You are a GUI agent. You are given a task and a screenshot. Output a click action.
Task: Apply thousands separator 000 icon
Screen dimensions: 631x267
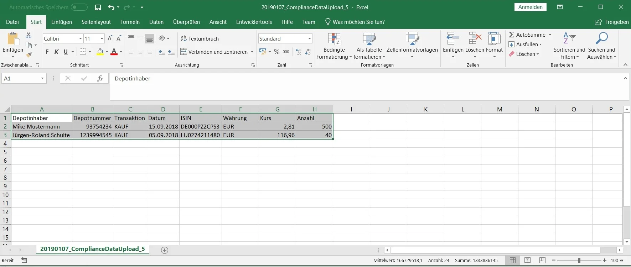pyautogui.click(x=286, y=52)
